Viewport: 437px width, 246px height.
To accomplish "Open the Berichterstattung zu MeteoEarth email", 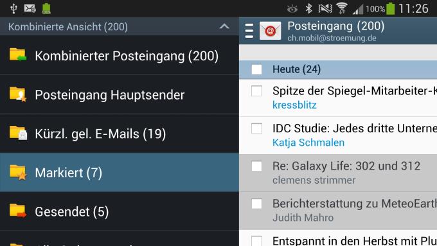I will [338, 210].
